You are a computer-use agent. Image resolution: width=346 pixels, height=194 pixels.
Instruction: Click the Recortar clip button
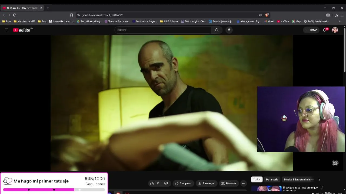(229, 183)
